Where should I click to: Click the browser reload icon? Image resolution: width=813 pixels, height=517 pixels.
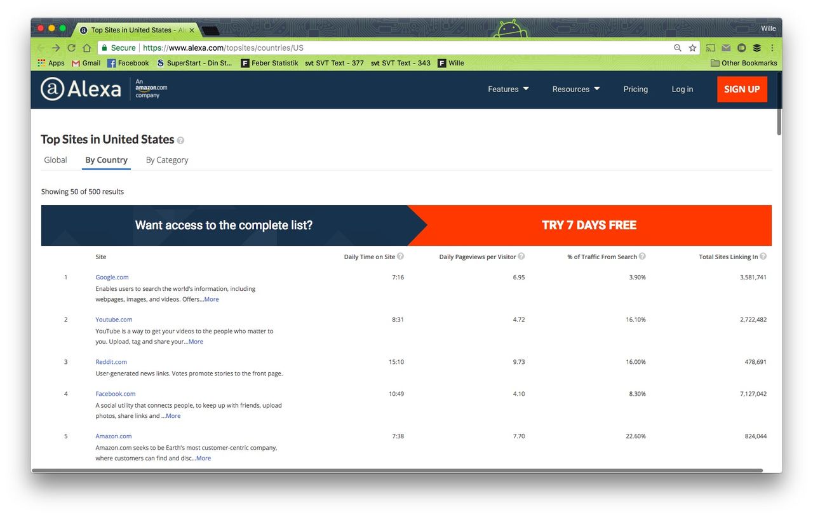[x=71, y=48]
